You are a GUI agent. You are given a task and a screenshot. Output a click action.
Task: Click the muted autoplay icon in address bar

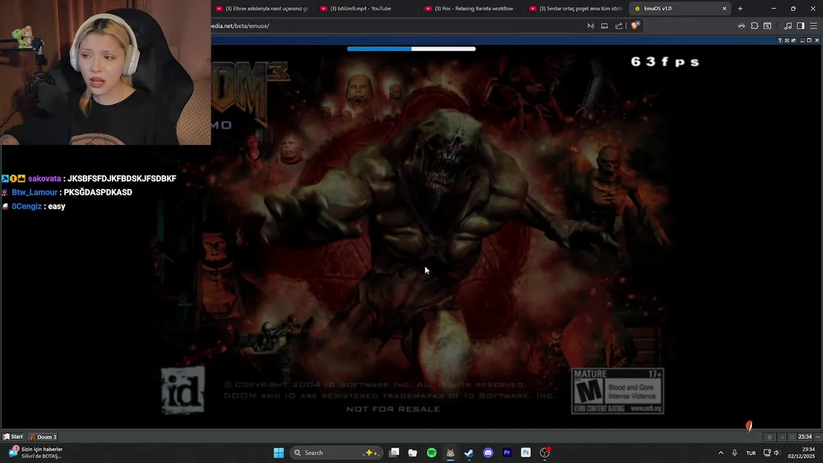pyautogui.click(x=590, y=26)
